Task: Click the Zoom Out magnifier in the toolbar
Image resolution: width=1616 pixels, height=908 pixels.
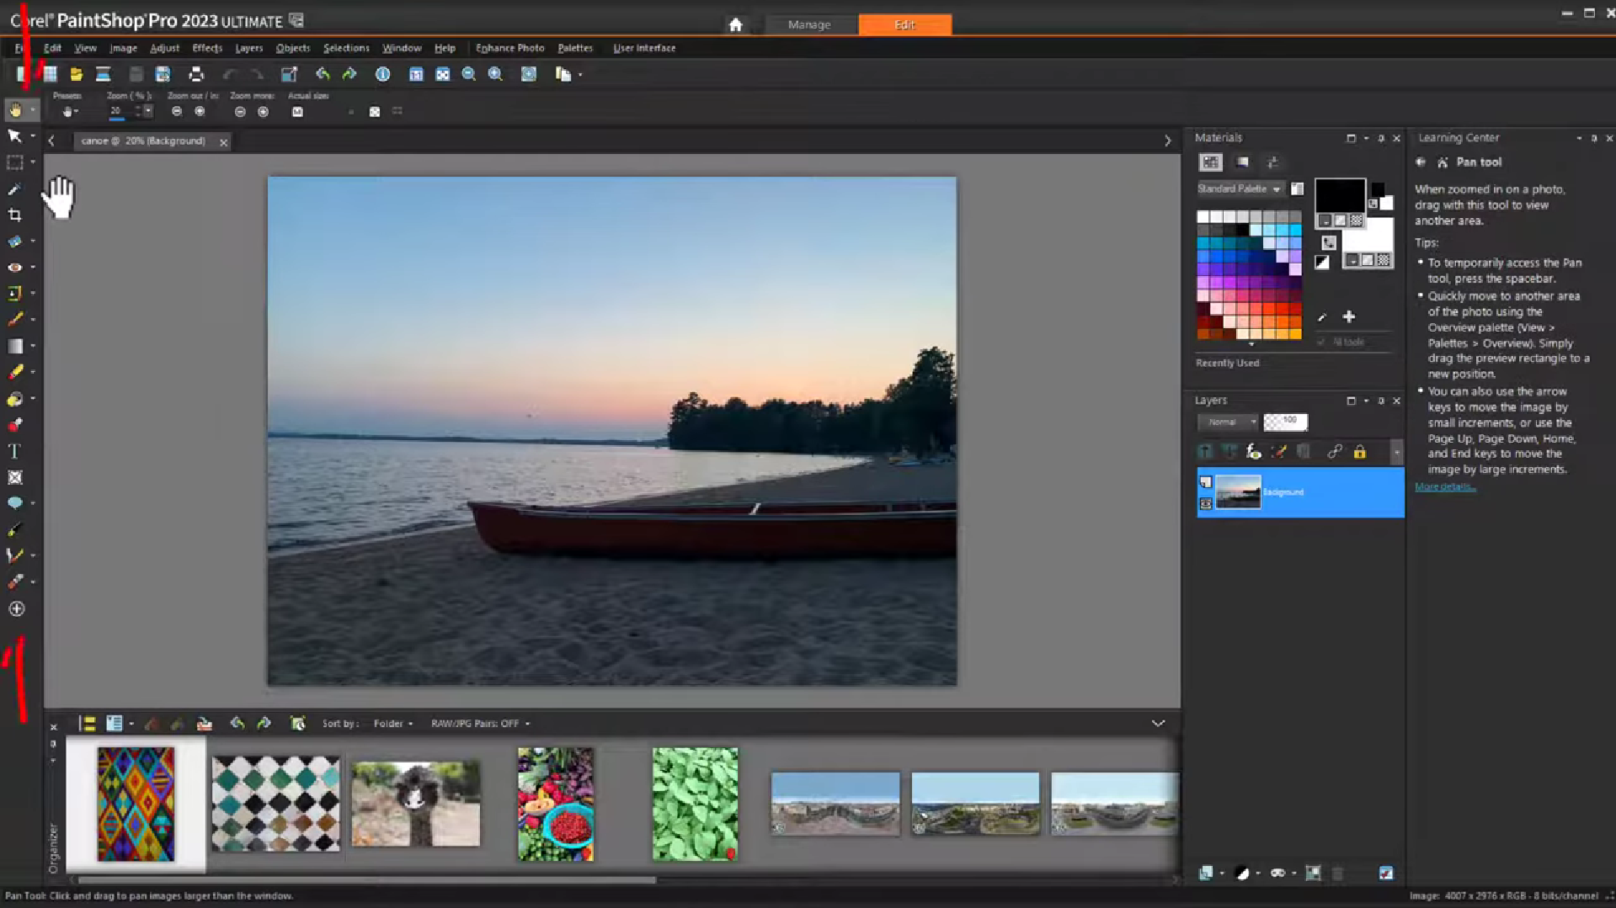Action: point(469,74)
